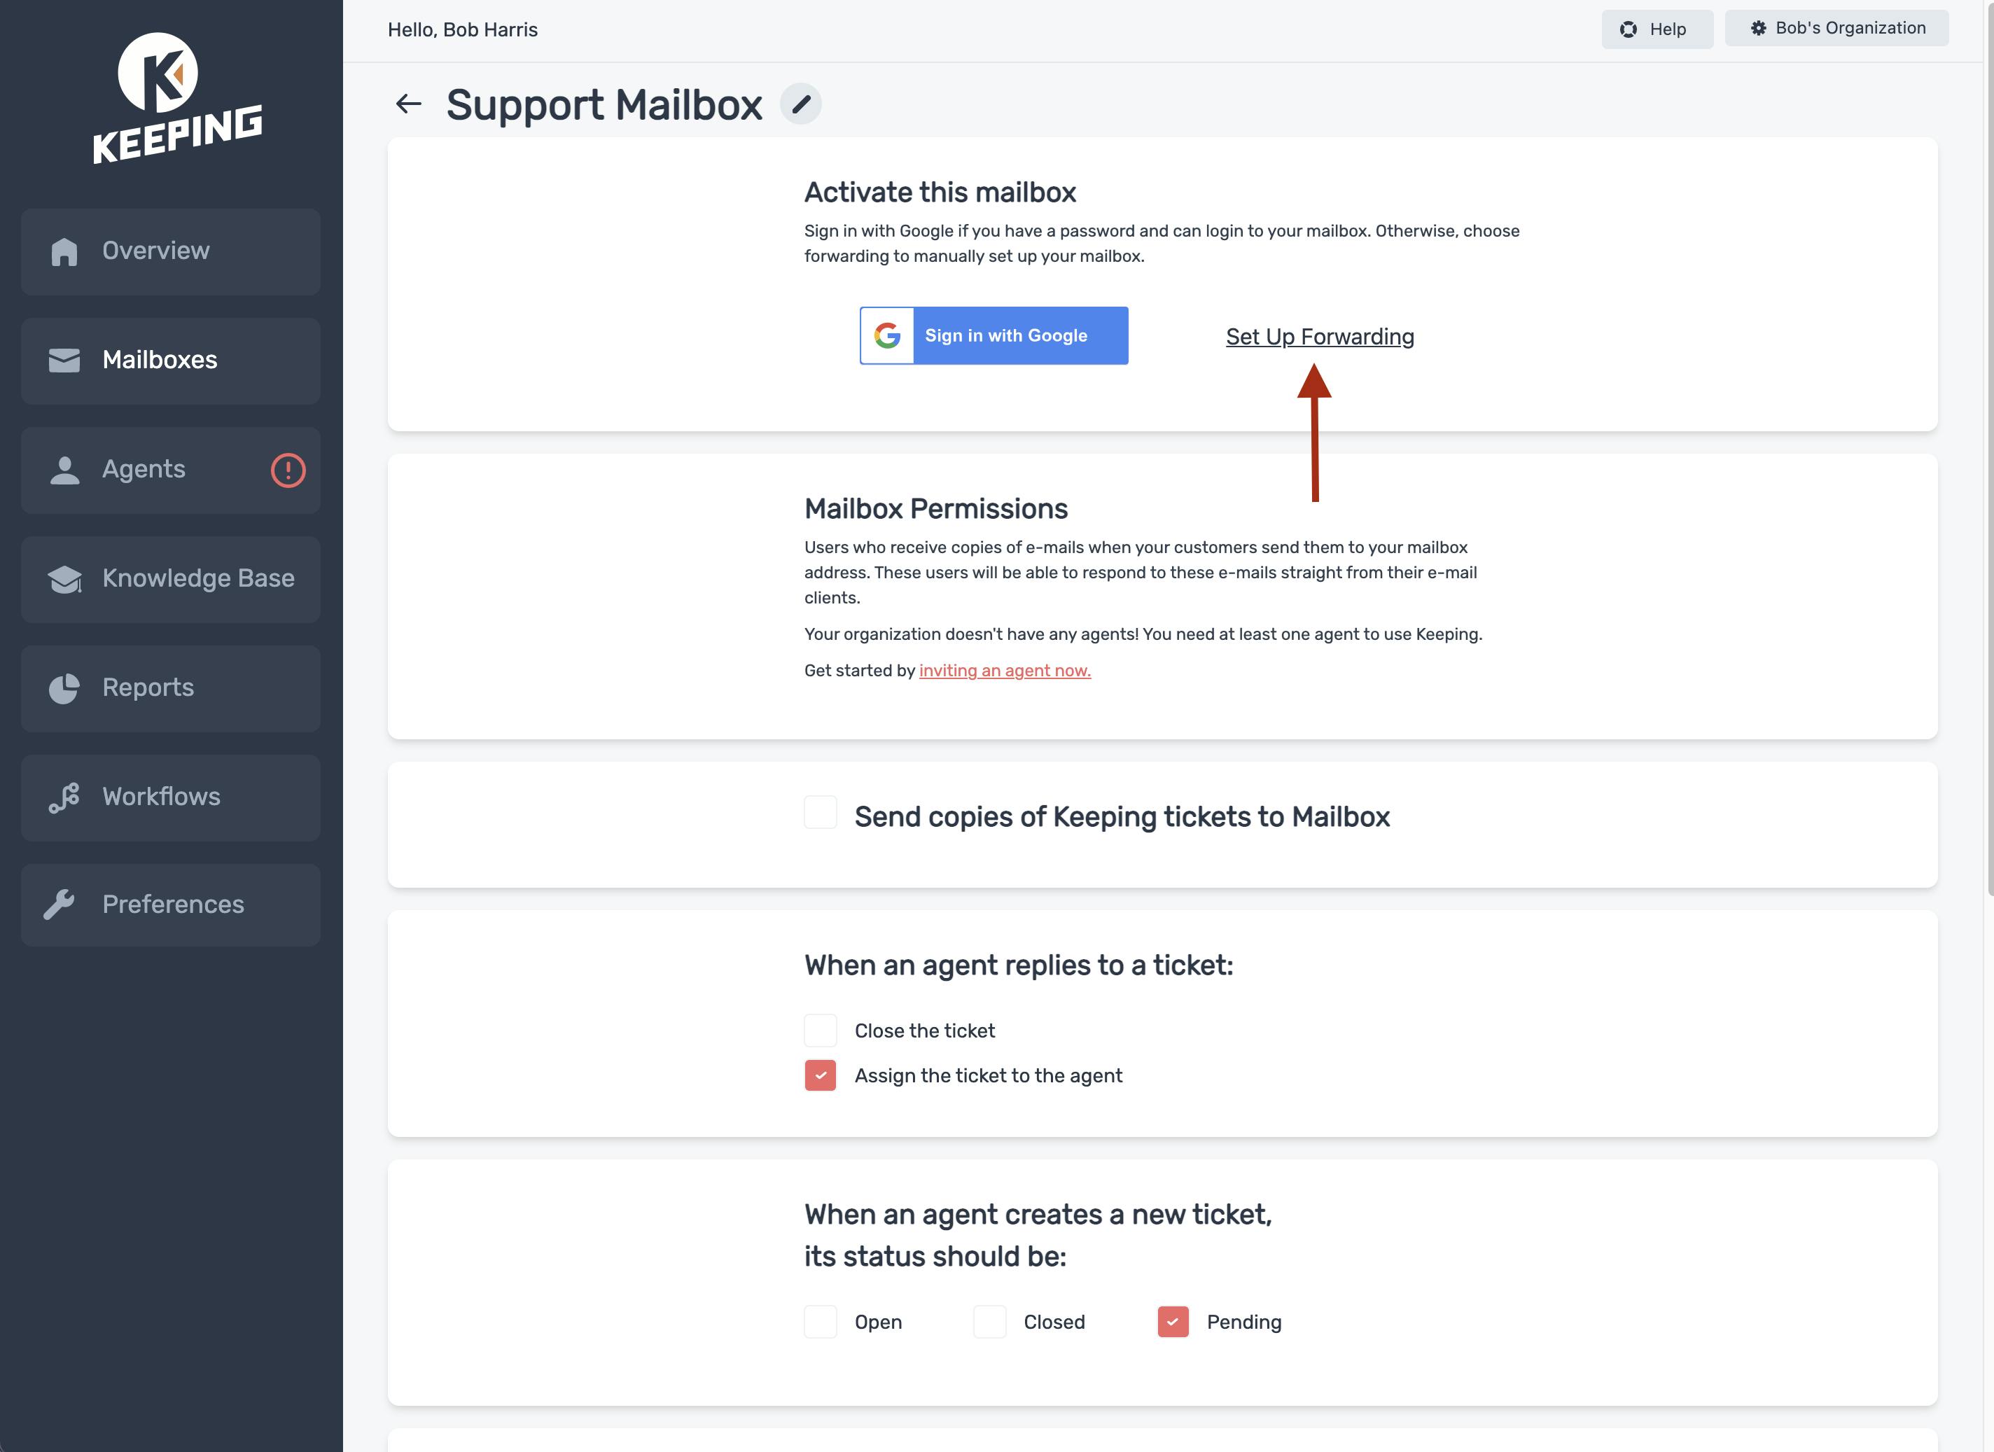Click the Agents person icon
The width and height of the screenshot is (1994, 1452).
64,469
